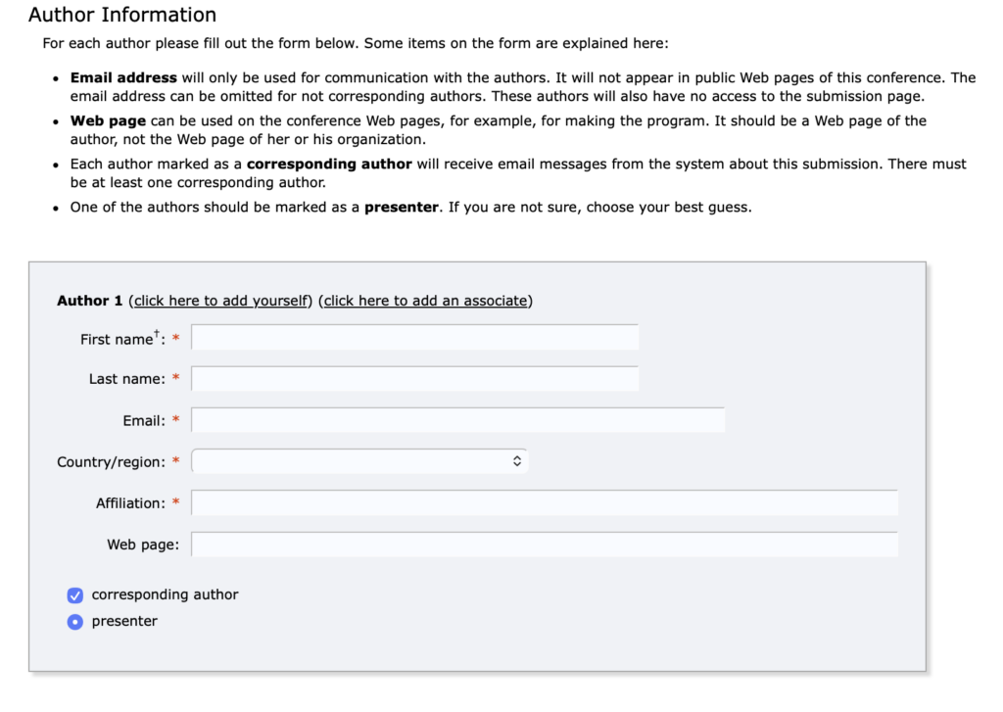Focus the First name text field
This screenshot has height=712, width=1003.
click(x=414, y=338)
